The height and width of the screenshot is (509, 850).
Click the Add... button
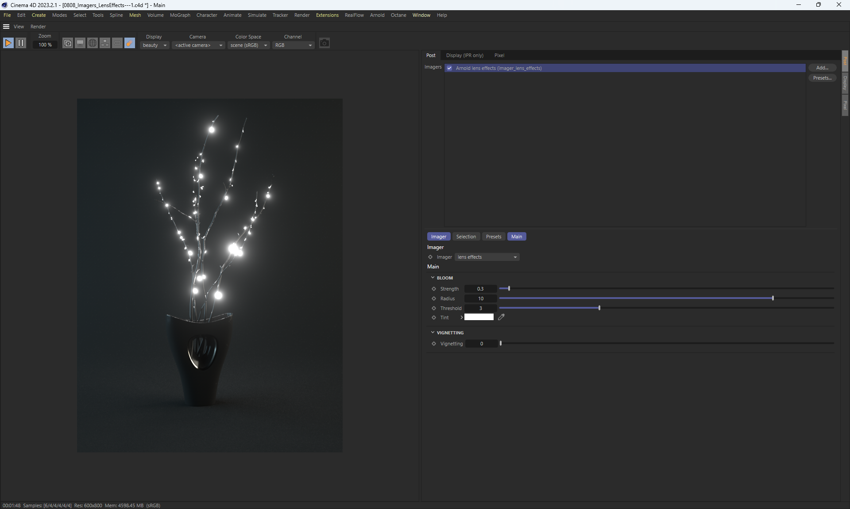(822, 68)
